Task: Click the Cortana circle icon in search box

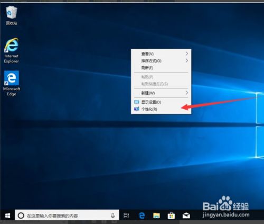Action: tap(21, 216)
